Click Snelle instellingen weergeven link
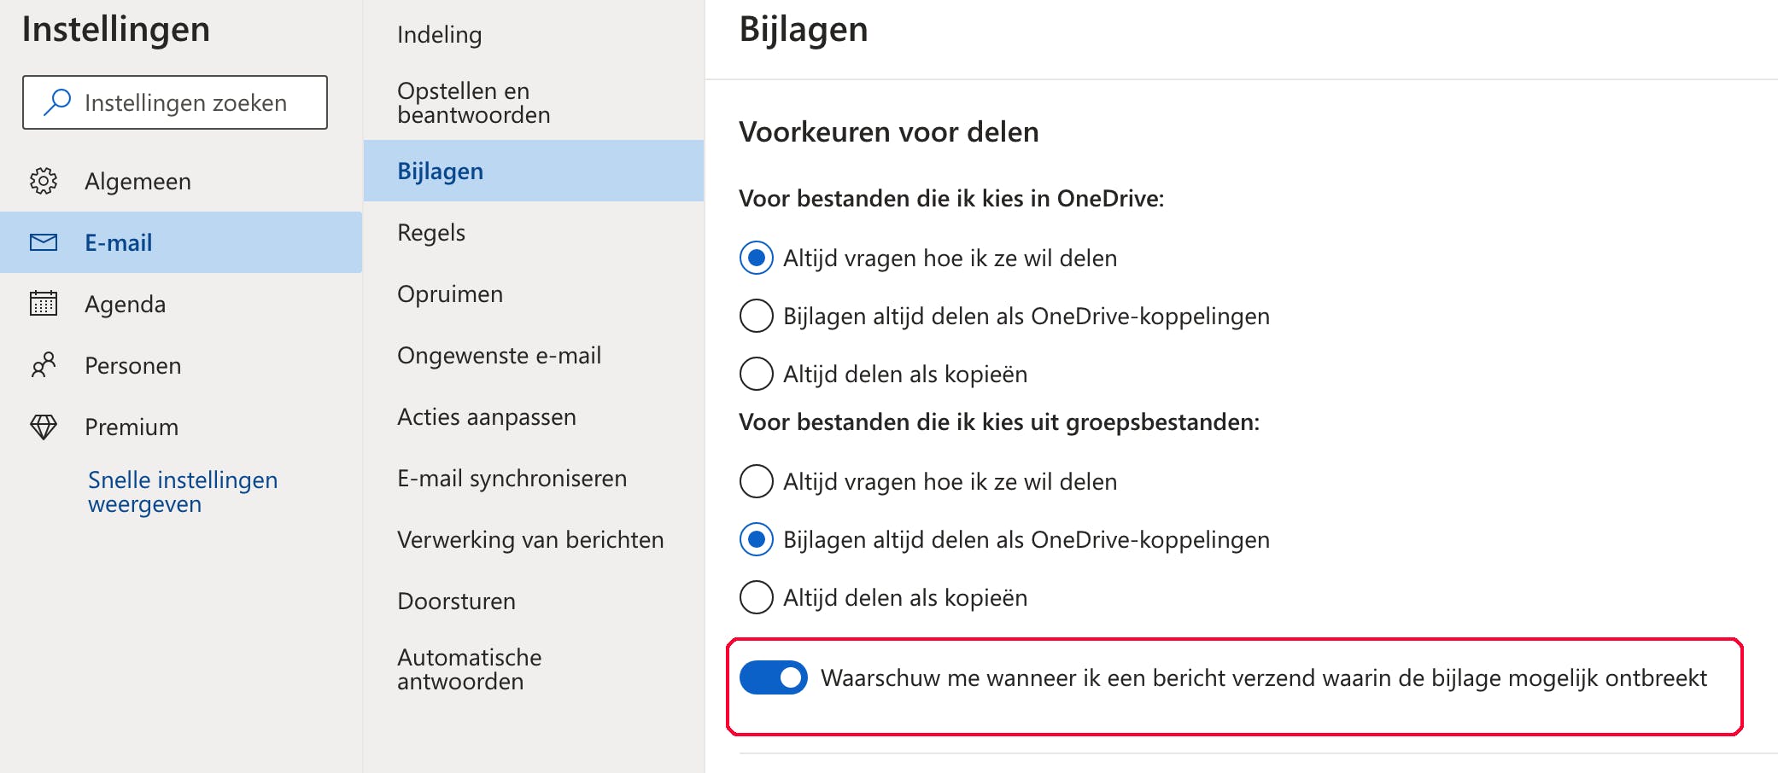Image resolution: width=1778 pixels, height=773 pixels. [x=183, y=491]
